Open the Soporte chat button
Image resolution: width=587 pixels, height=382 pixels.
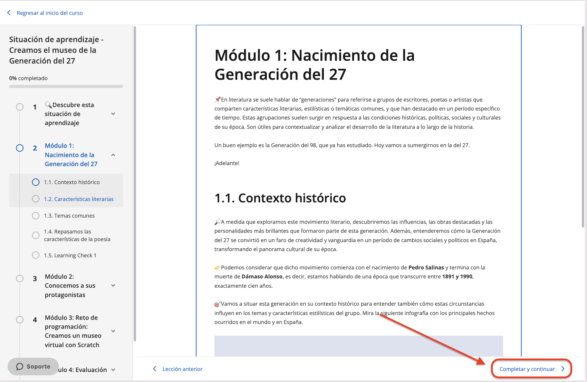click(x=33, y=366)
